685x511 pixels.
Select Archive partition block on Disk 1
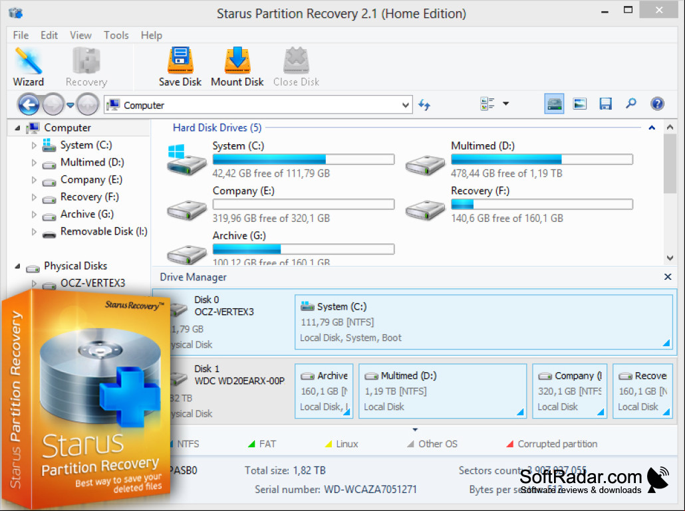324,391
